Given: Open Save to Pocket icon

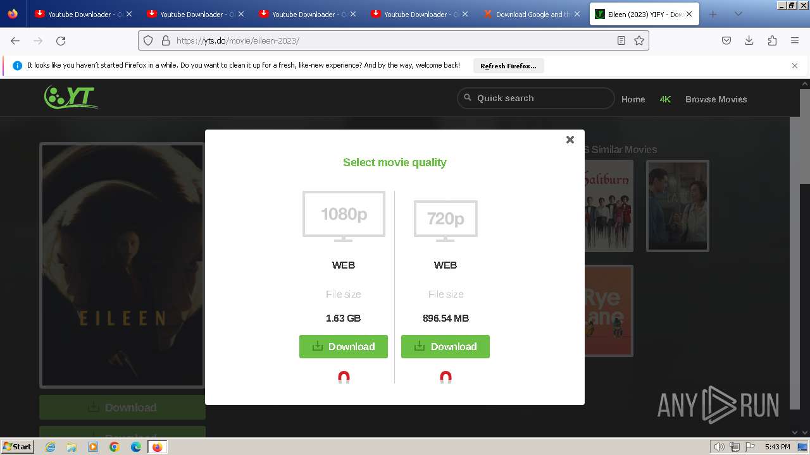Looking at the screenshot, I should point(726,40).
